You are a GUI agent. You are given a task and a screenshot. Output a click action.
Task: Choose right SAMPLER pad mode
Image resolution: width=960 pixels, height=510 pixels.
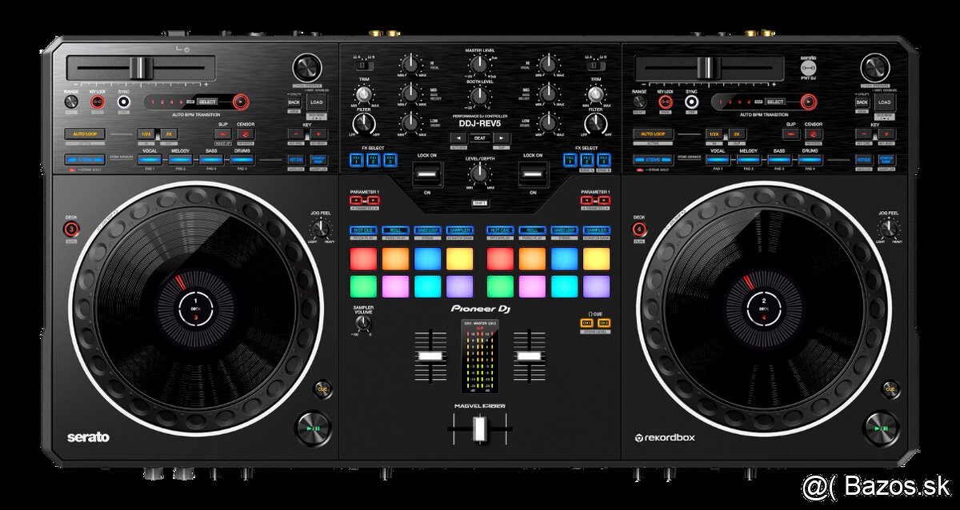596,230
